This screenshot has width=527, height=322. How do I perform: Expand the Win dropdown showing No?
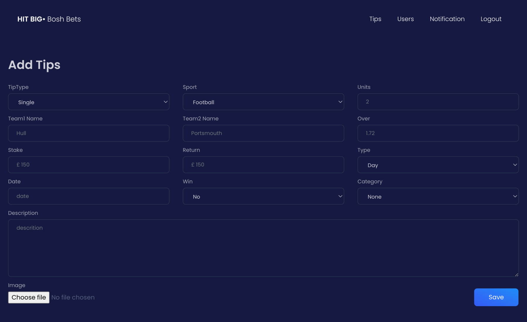click(263, 196)
